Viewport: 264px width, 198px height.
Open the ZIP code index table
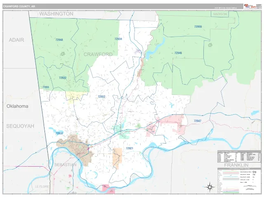pyautogui.click(x=239, y=156)
